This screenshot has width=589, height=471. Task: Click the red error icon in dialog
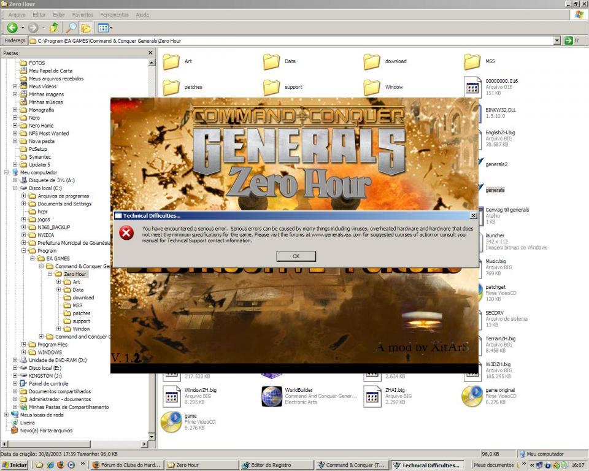(126, 233)
